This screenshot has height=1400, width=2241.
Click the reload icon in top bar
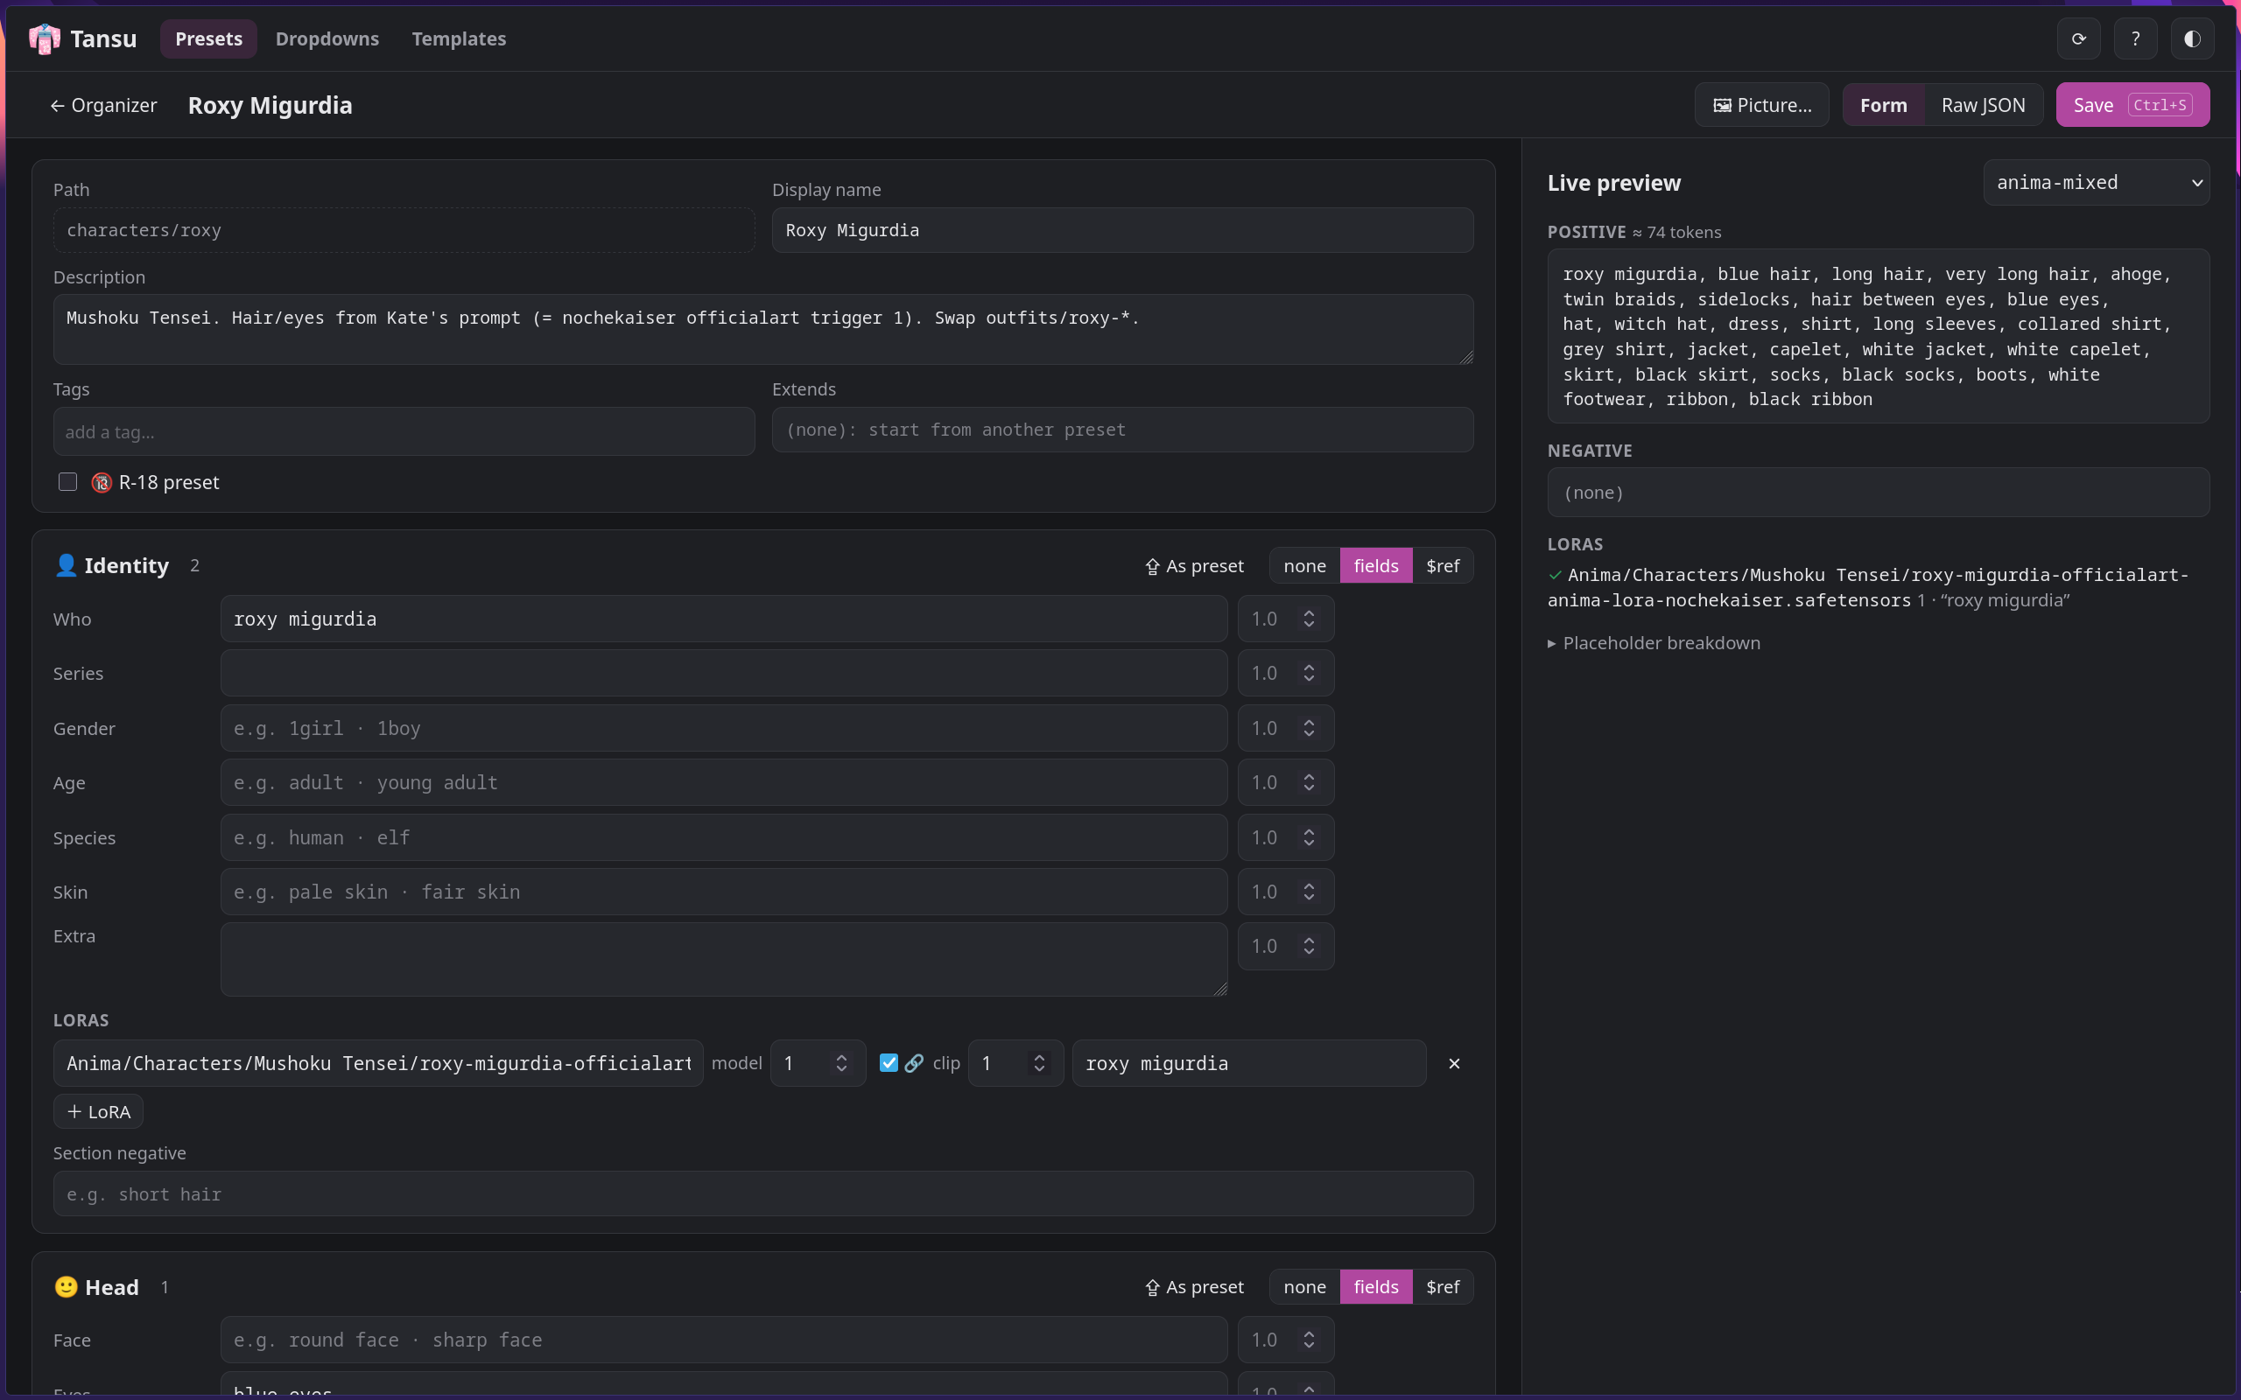click(x=2079, y=38)
